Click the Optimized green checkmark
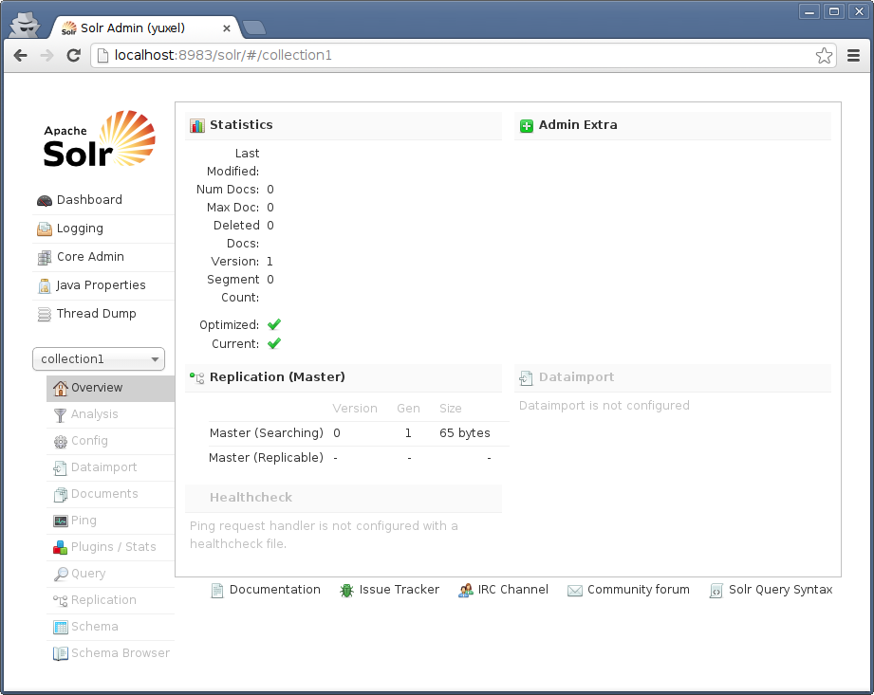This screenshot has height=695, width=874. 273,325
